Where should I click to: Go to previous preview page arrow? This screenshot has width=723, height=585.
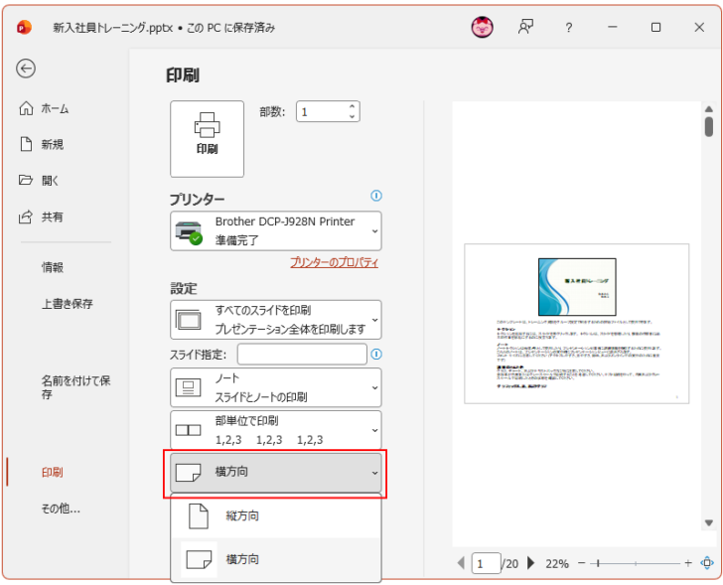point(461,563)
